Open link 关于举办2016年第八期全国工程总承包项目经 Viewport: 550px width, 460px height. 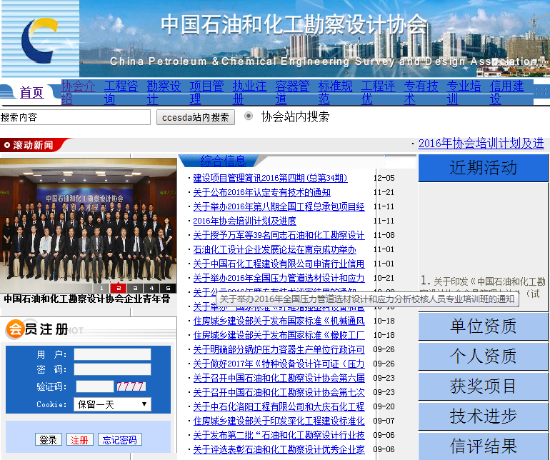click(279, 206)
